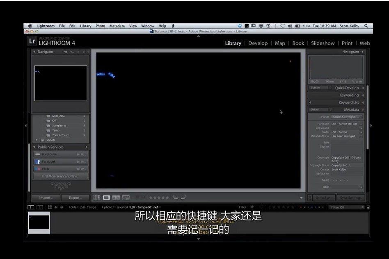Viewport: 389px width, 259px height.
Task: Open the Quick Develop Custom dropdown
Action: click(x=320, y=87)
